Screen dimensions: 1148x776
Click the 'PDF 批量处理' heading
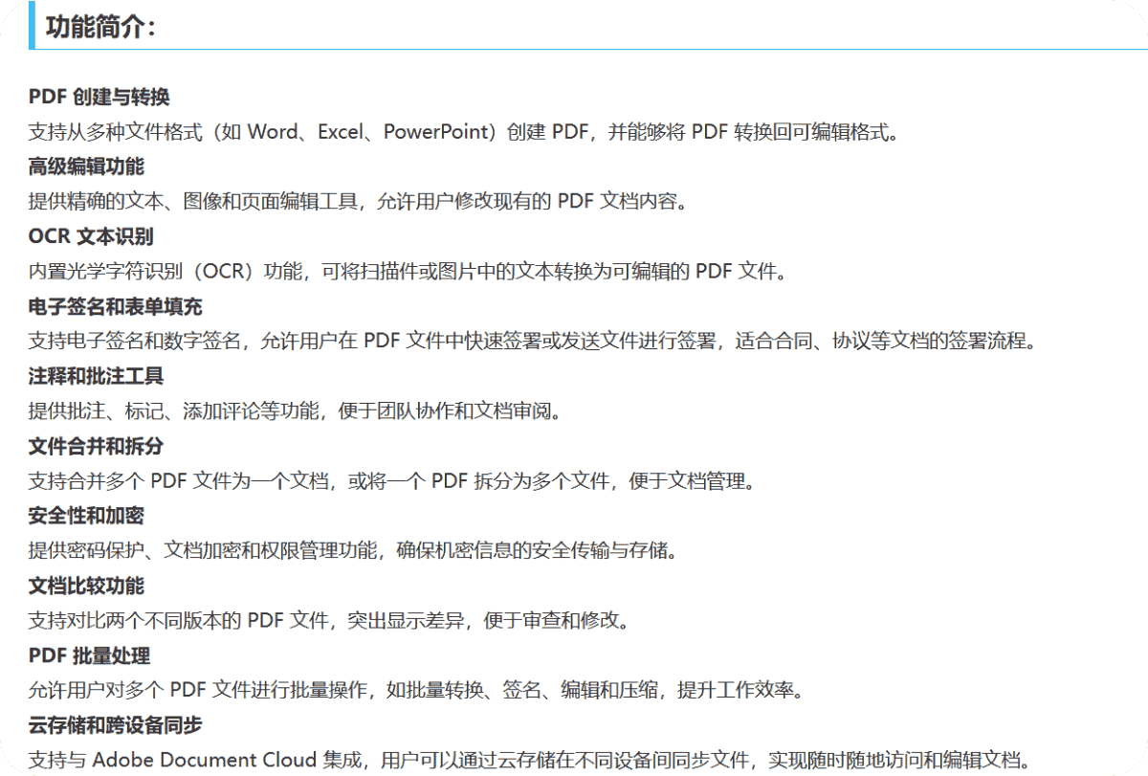[90, 655]
